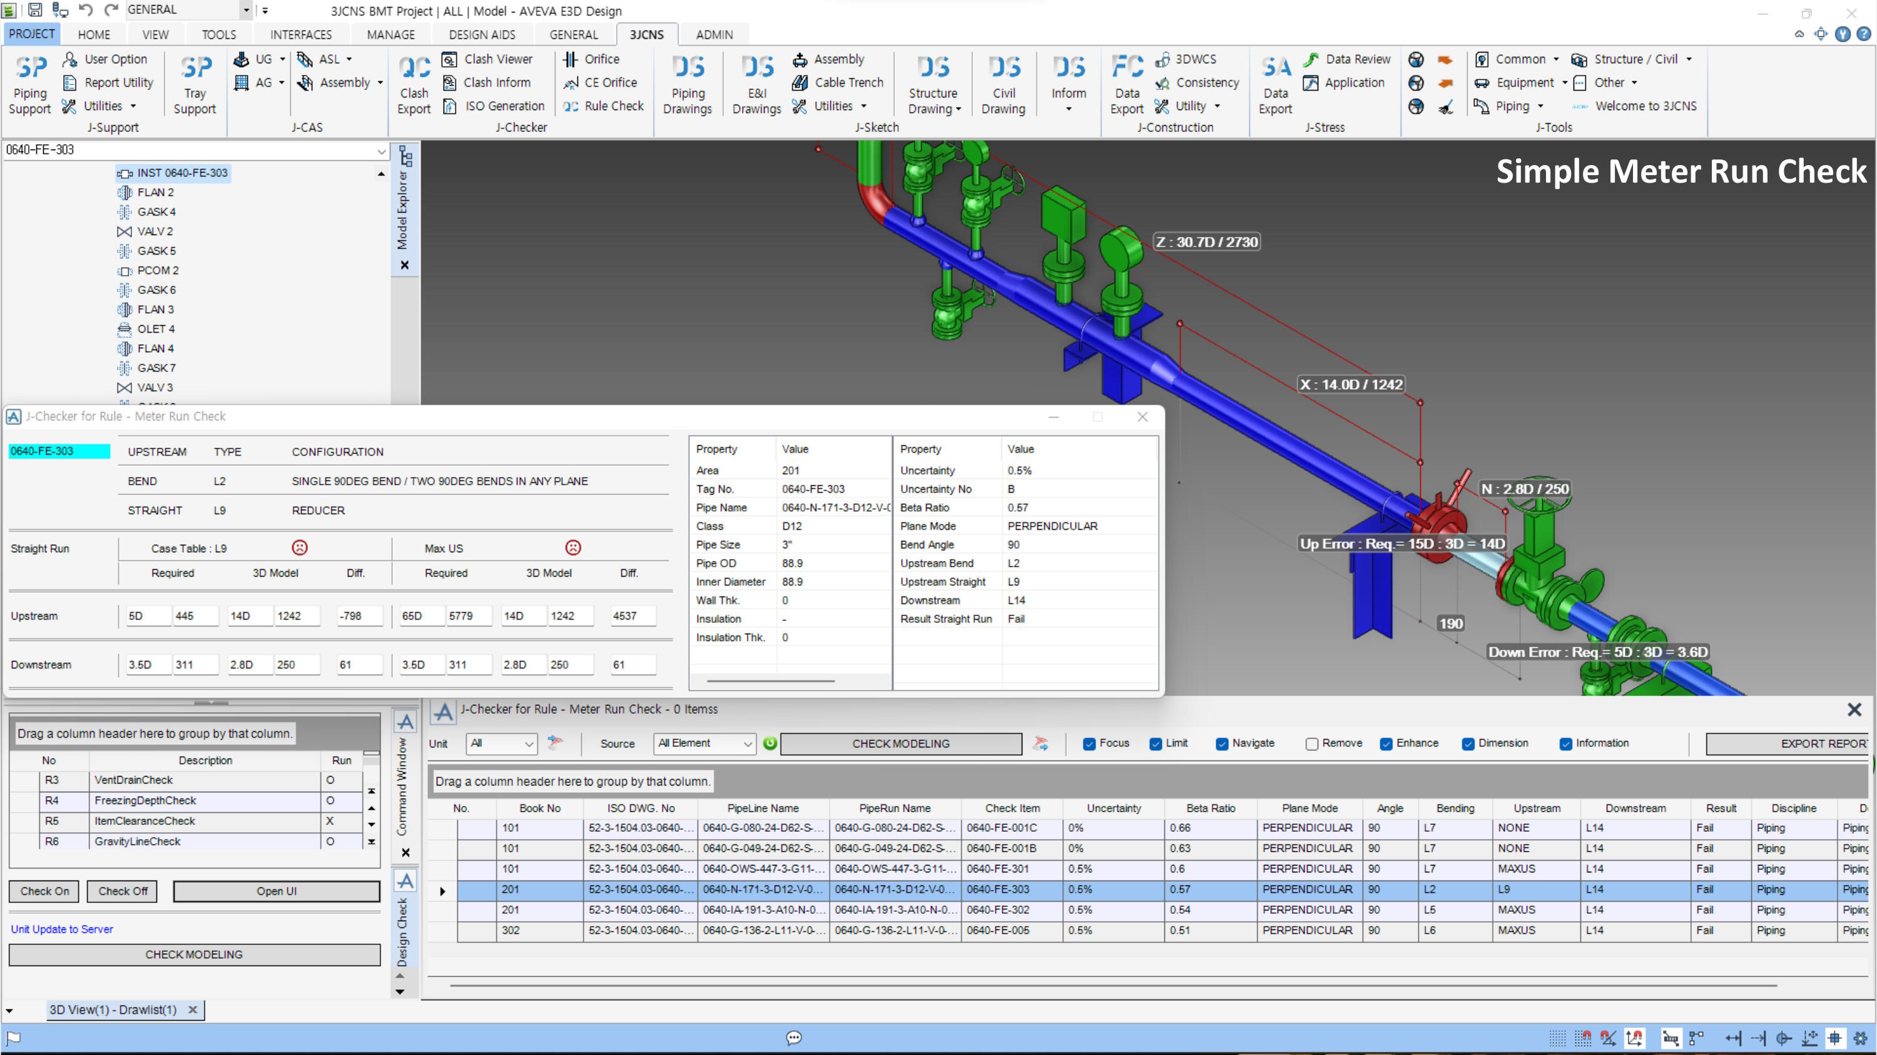
Task: Switch to the HOME ribbon tab
Action: [94, 34]
